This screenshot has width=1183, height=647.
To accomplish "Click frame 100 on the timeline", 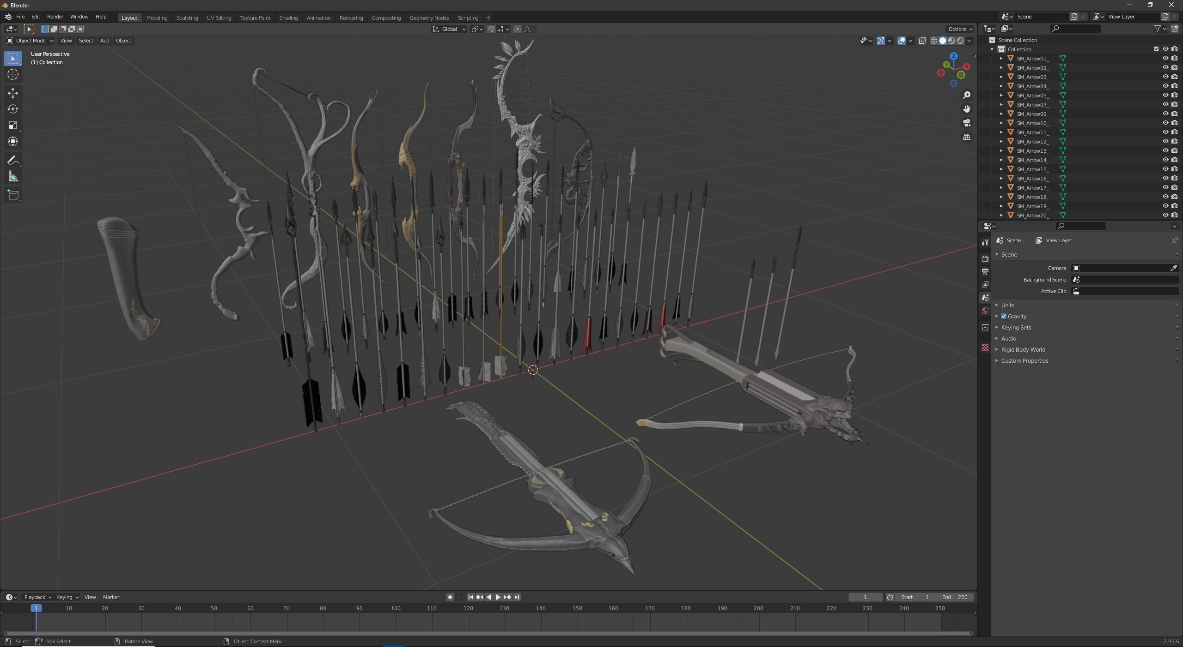I will coord(396,608).
